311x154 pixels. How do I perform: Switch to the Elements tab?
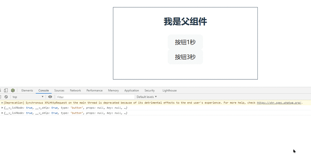[27, 91]
